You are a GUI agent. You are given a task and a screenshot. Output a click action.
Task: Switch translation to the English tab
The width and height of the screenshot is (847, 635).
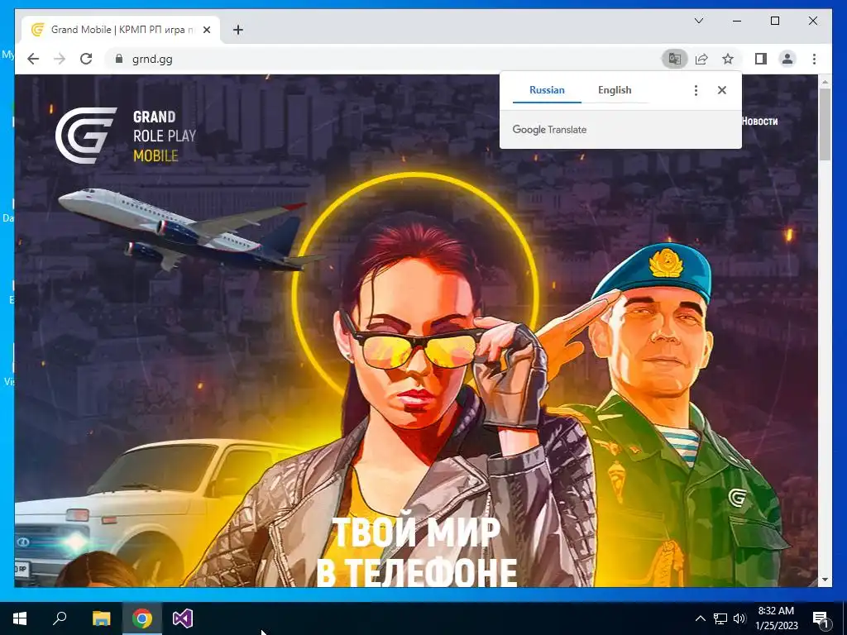[x=615, y=90]
